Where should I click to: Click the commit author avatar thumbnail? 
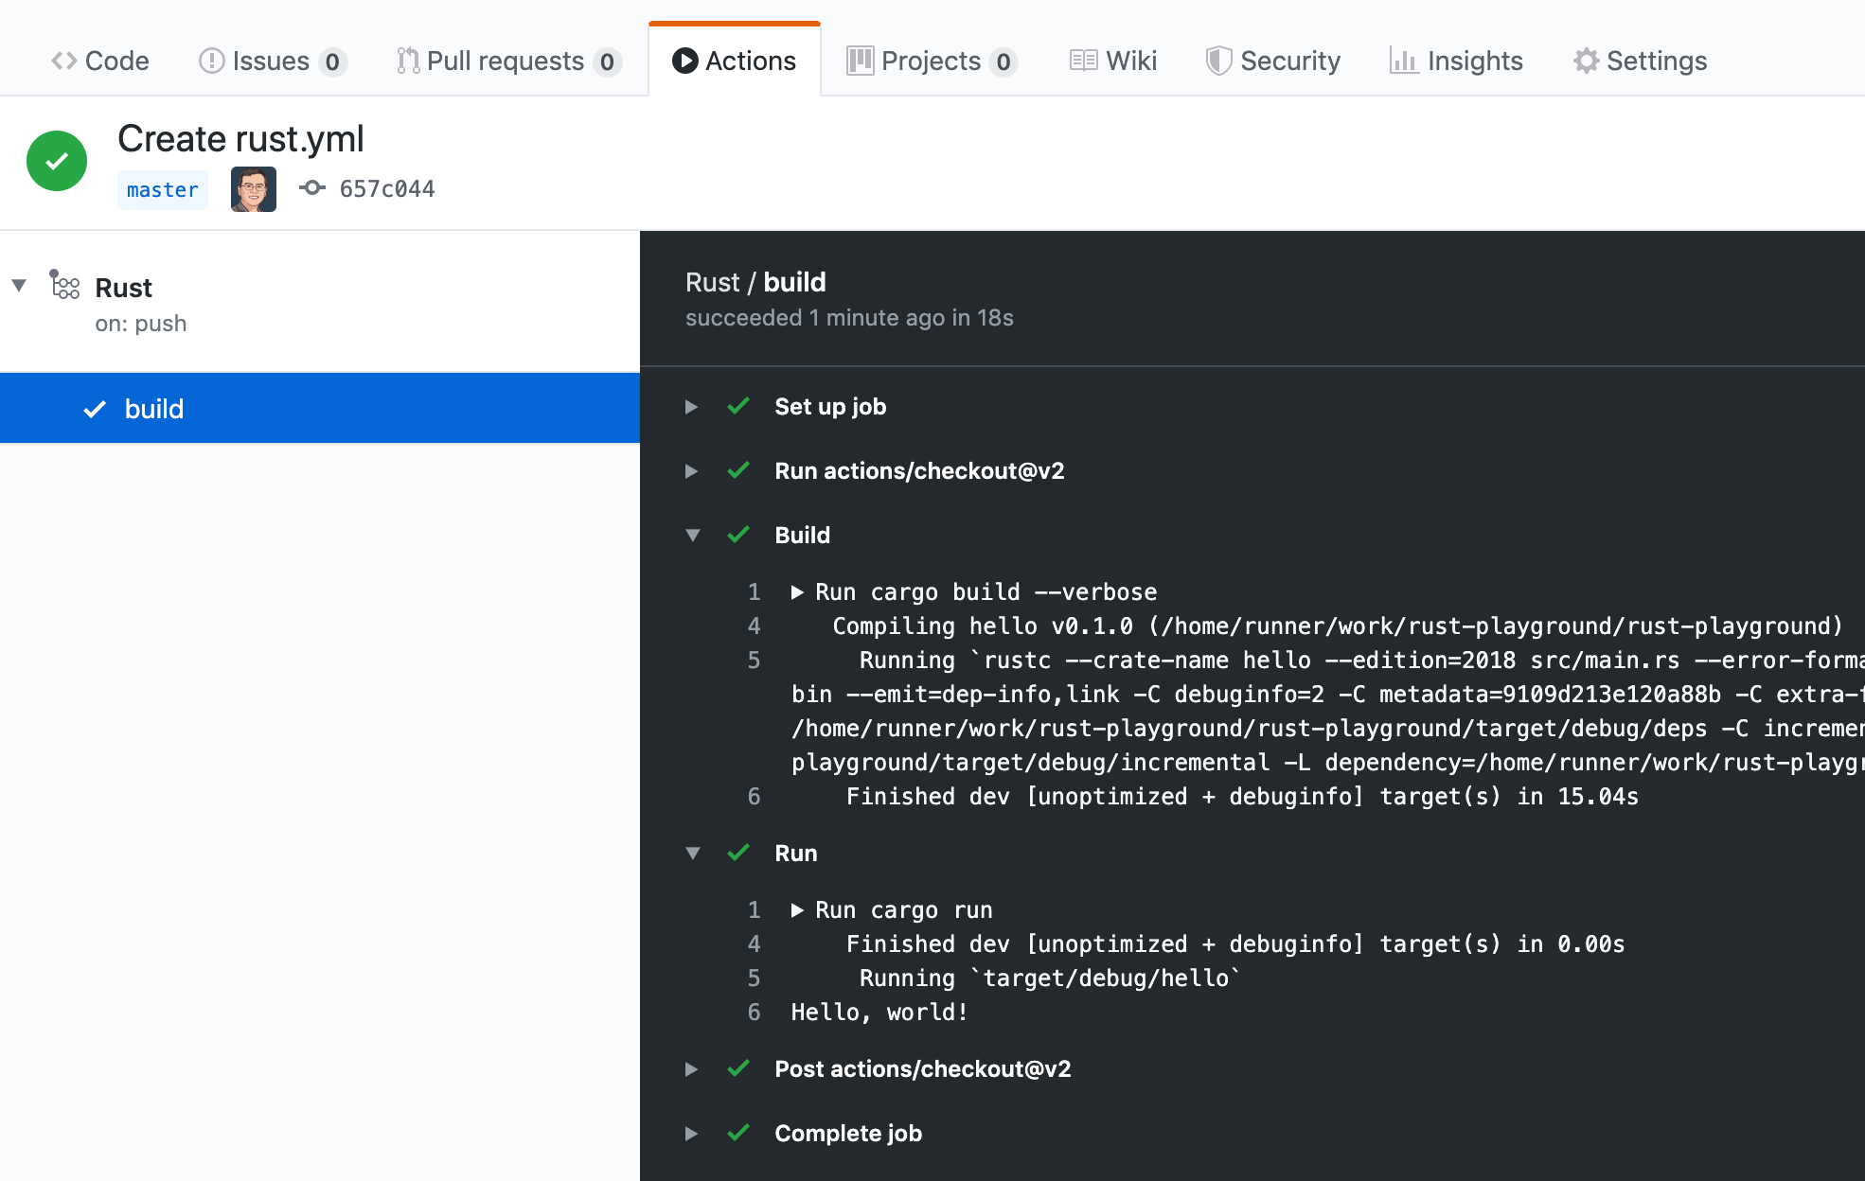(253, 189)
